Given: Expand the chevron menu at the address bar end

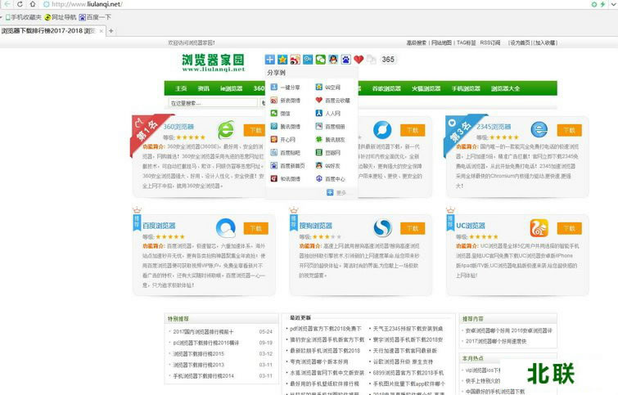Looking at the screenshot, I should click(613, 4).
